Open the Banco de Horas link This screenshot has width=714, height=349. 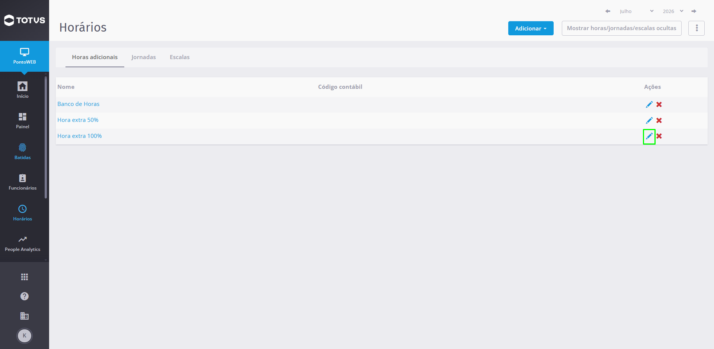click(79, 104)
